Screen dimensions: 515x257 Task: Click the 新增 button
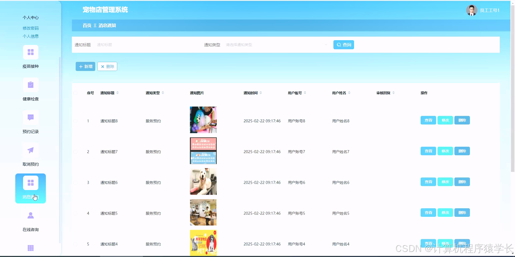[x=85, y=66]
